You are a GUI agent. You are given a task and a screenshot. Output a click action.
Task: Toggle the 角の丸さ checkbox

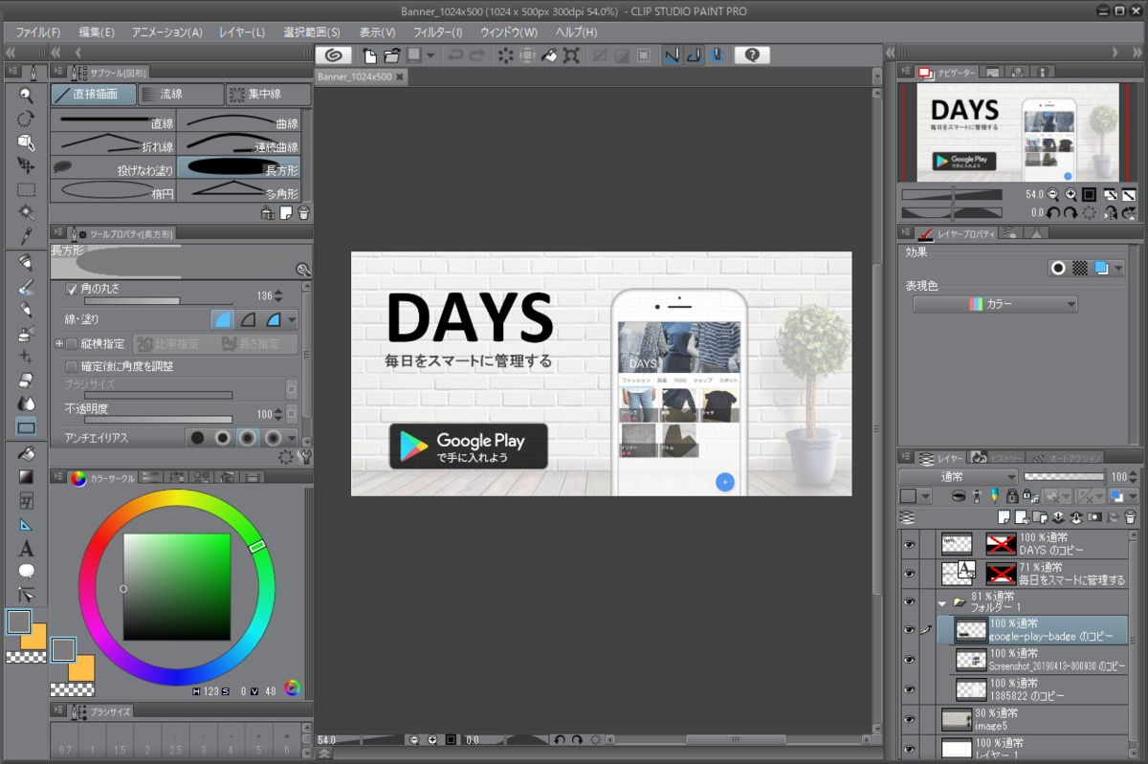click(71, 289)
